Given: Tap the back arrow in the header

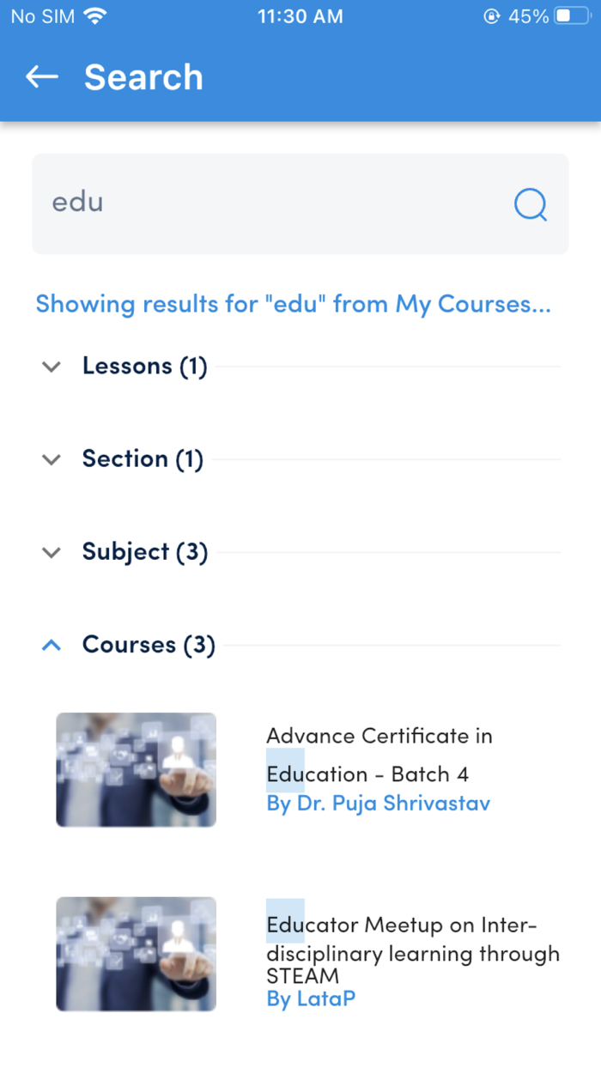Looking at the screenshot, I should click(41, 76).
